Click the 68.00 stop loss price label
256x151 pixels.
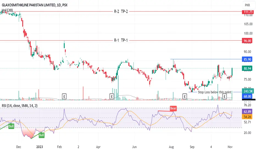click(247, 96)
